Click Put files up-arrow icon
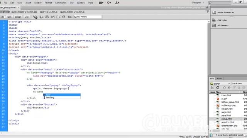The height and width of the screenshot is (138, 247). (229, 88)
